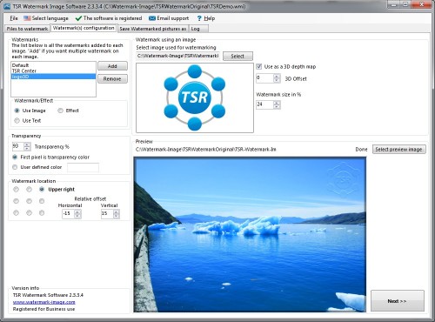Open Save Watermarked pictures as tab
This screenshot has width=435, height=322.
(x=153, y=29)
